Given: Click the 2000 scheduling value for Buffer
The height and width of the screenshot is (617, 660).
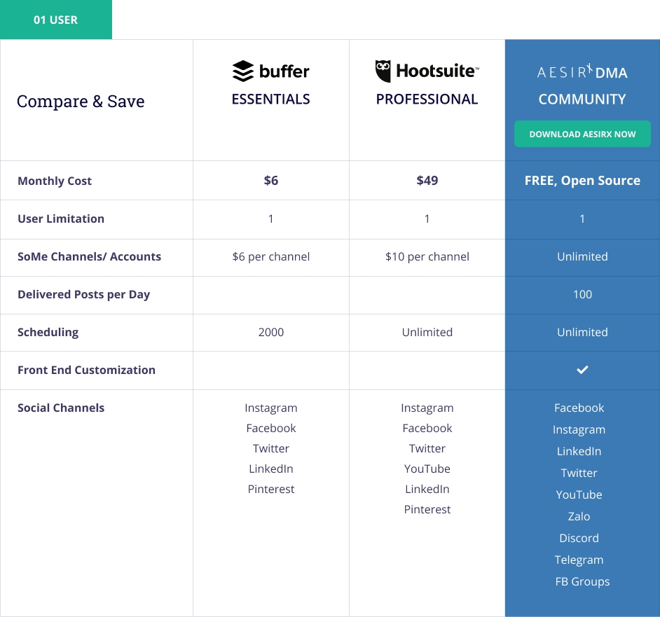Looking at the screenshot, I should (270, 332).
